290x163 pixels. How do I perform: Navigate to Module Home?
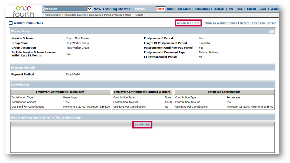click(x=202, y=9)
